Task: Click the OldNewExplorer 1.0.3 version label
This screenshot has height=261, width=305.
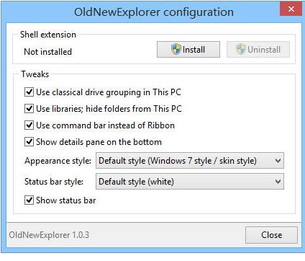Action: point(49,235)
